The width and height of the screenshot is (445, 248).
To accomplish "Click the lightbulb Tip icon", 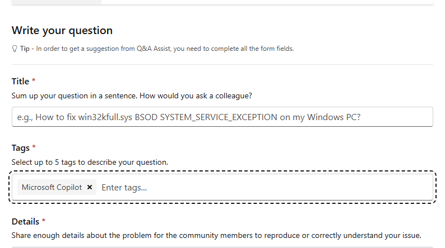I will coord(15,49).
